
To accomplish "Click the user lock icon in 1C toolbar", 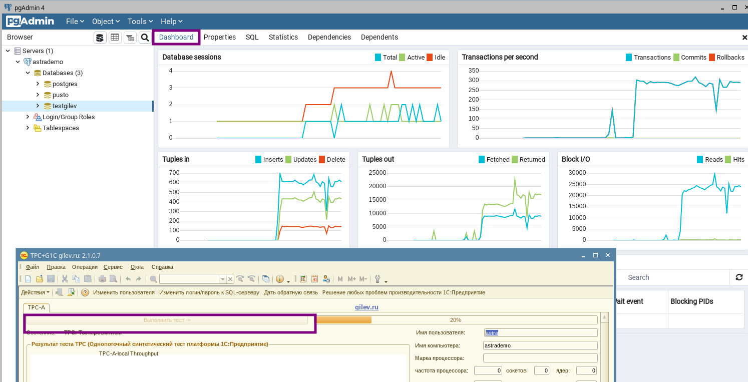I will tap(326, 279).
